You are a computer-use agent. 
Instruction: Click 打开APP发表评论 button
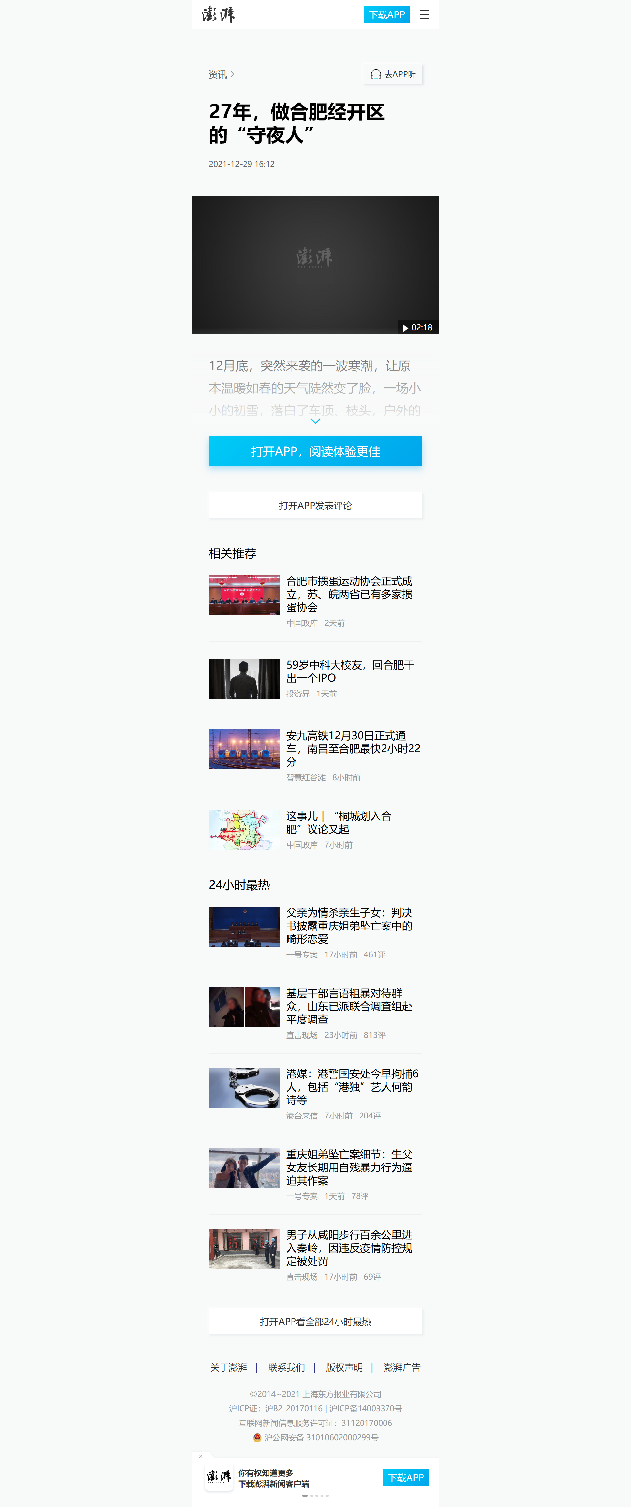pos(315,506)
